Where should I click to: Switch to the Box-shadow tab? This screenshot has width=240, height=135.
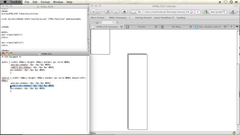click(210, 27)
